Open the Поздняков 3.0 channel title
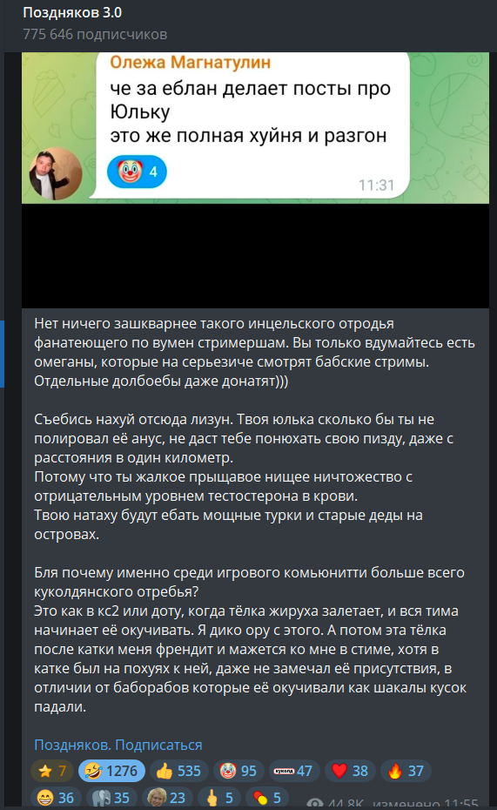The image size is (497, 810). [x=72, y=12]
